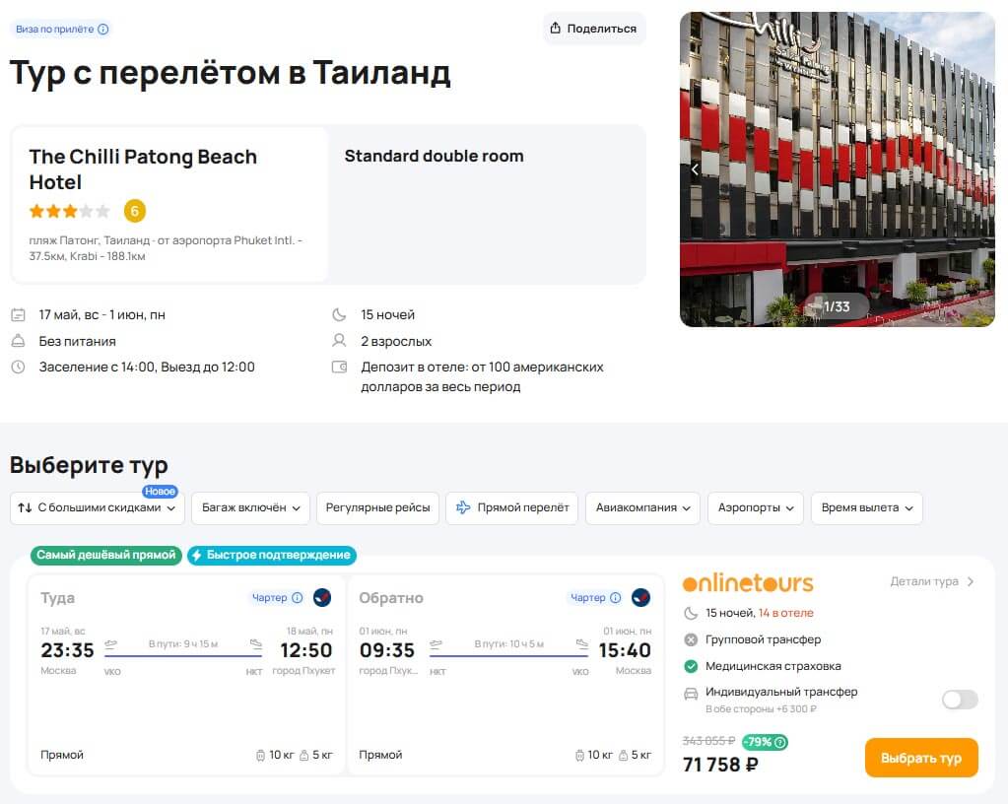Click the 1/33 photo counter
The height and width of the screenshot is (804, 1008).
pyautogui.click(x=837, y=306)
